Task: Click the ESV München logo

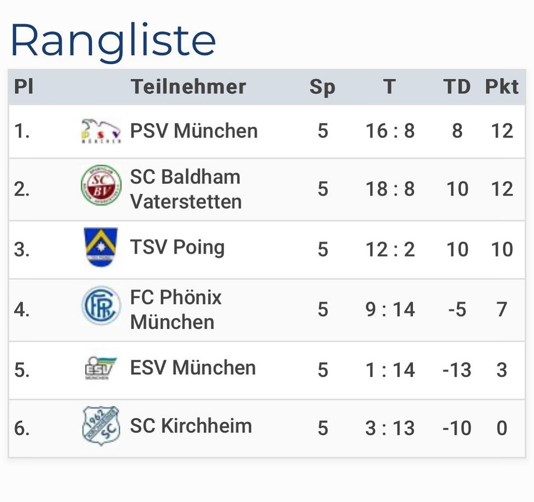Action: point(100,368)
